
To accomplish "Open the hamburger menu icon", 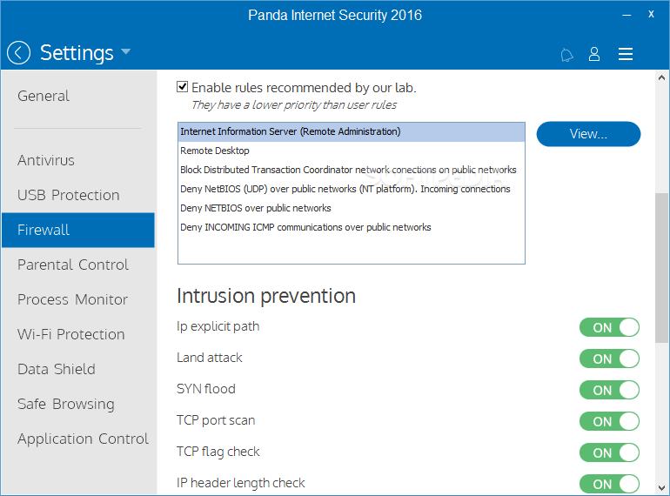I will (x=625, y=54).
